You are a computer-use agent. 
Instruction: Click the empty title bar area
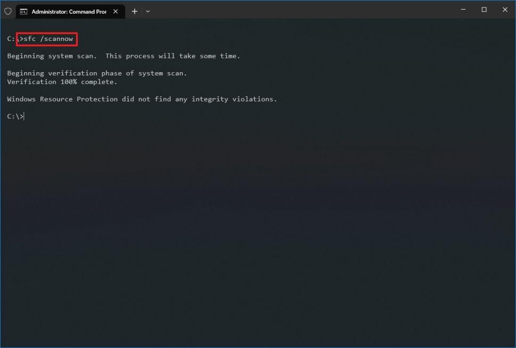click(303, 11)
